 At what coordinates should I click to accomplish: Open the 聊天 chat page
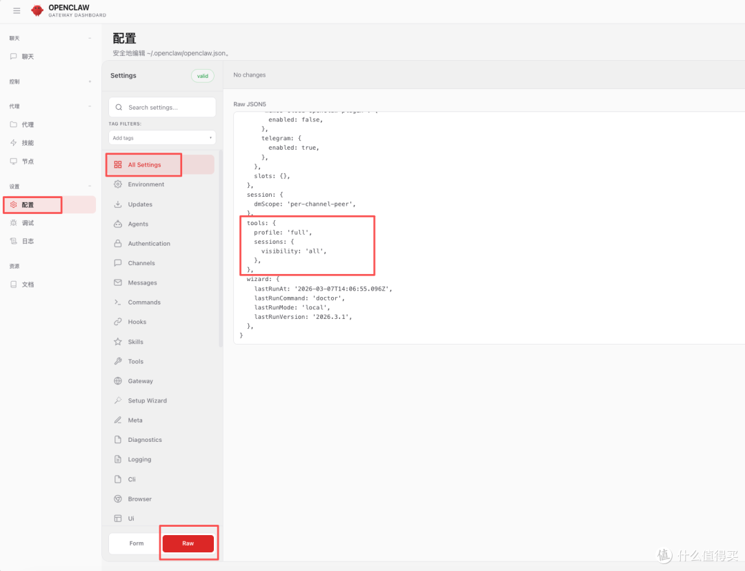click(50, 56)
